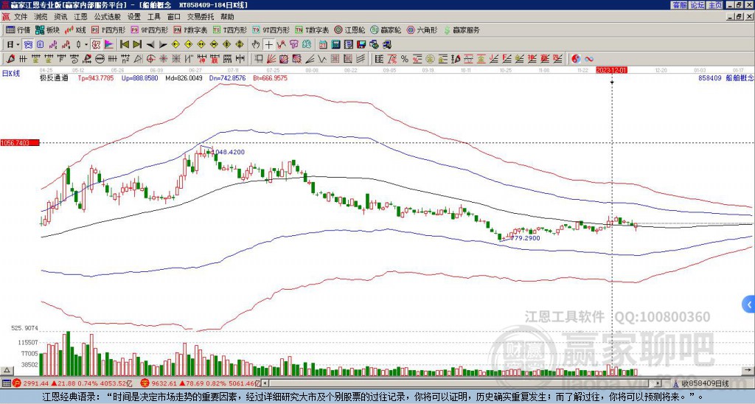Open the calculator icon
The height and width of the screenshot is (404, 755).
point(335,45)
